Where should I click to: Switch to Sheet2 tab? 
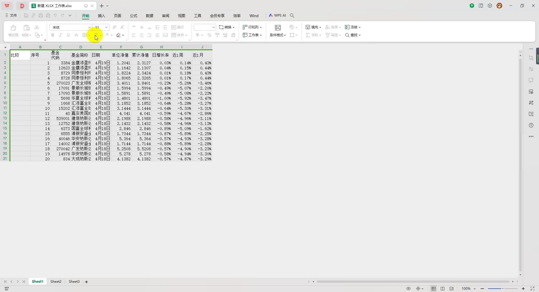click(x=56, y=282)
